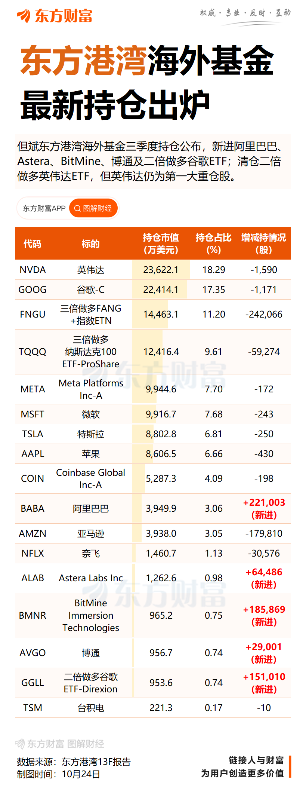Click the 持仓占比 (%) column header
306x787 pixels.
pyautogui.click(x=213, y=244)
